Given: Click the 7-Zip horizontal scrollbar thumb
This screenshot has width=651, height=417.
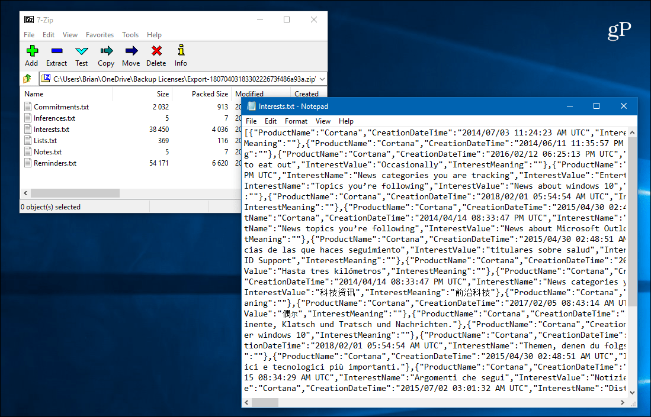Looking at the screenshot, I should click(75, 193).
